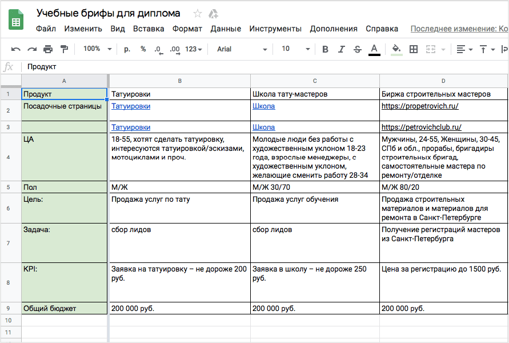Follow the propetrovich.ru link
The image size is (509, 343).
click(x=420, y=106)
